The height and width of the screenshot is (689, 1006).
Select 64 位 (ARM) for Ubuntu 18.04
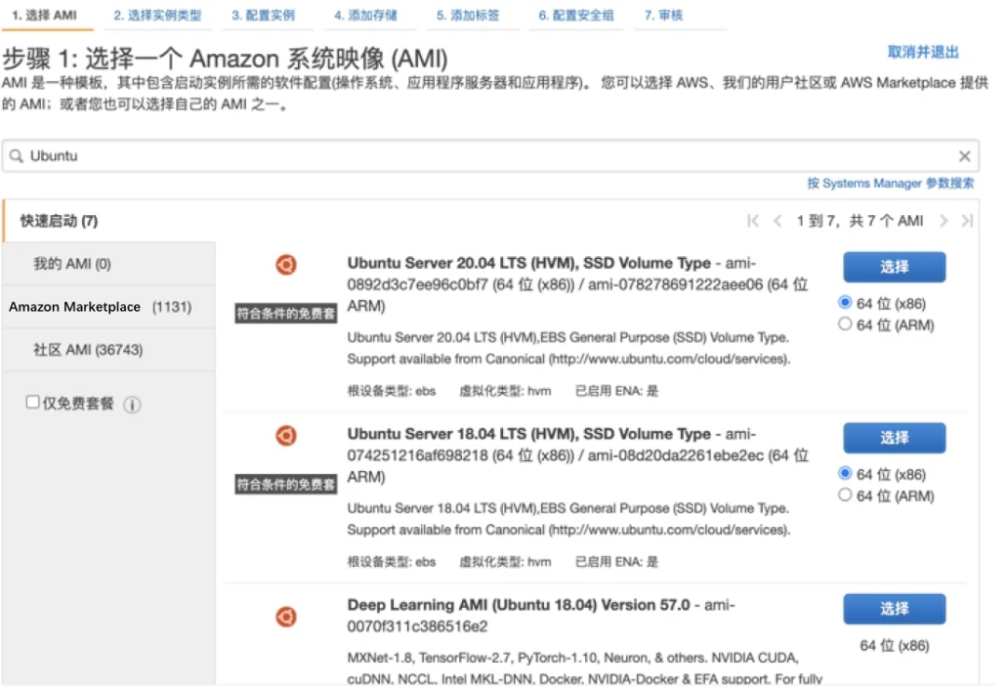pyautogui.click(x=845, y=495)
